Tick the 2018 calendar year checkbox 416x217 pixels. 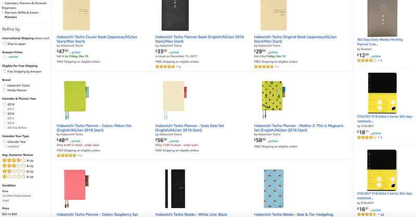click(x=5, y=104)
